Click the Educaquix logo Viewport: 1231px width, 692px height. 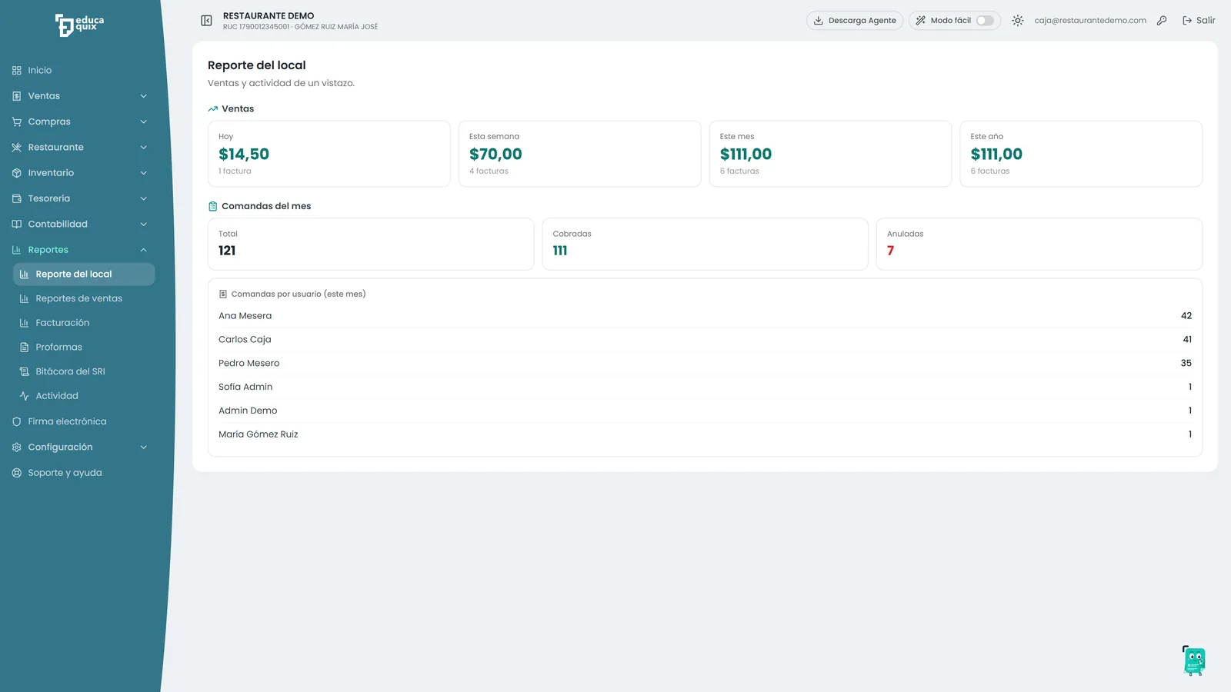tap(79, 25)
